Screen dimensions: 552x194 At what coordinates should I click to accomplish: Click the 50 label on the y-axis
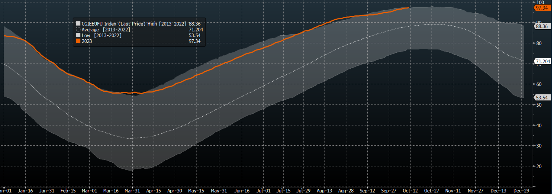coord(539,105)
